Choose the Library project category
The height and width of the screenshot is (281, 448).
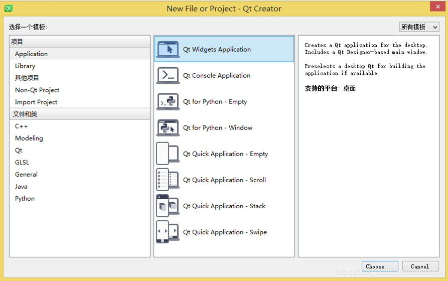click(x=80, y=66)
